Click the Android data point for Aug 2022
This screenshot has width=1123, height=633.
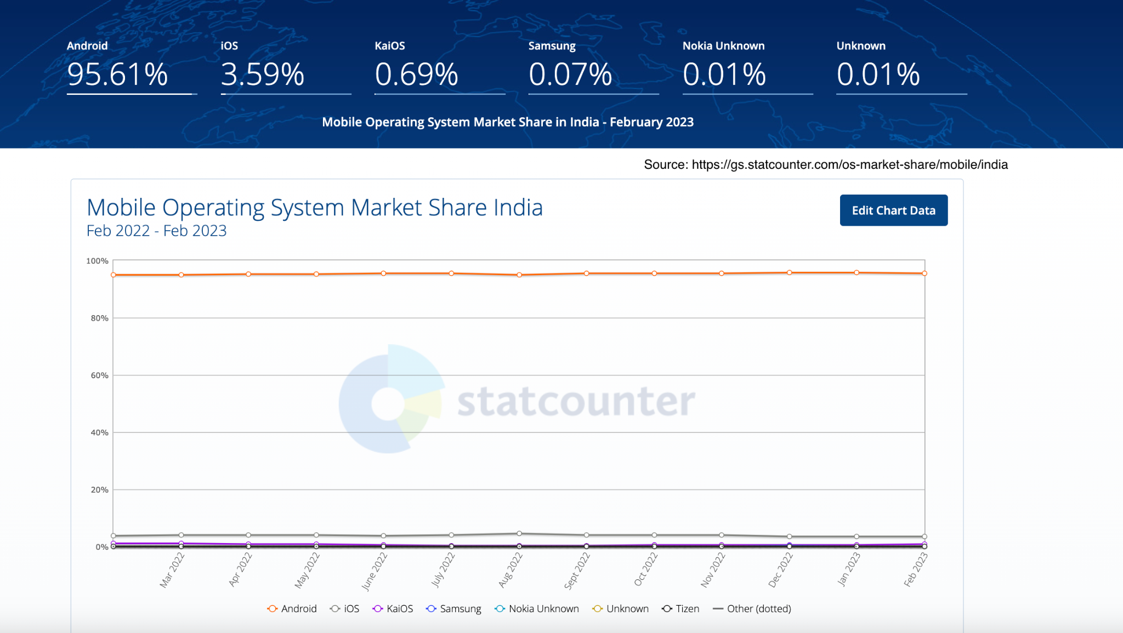[519, 275]
